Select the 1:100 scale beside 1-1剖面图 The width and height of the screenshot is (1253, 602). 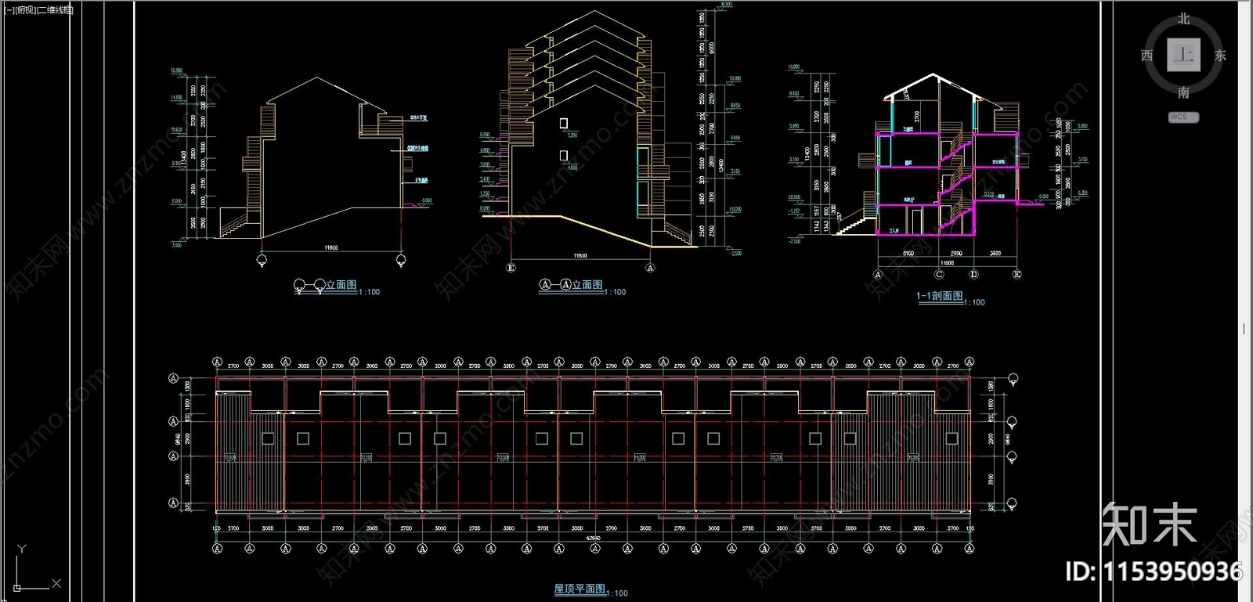pyautogui.click(x=975, y=302)
